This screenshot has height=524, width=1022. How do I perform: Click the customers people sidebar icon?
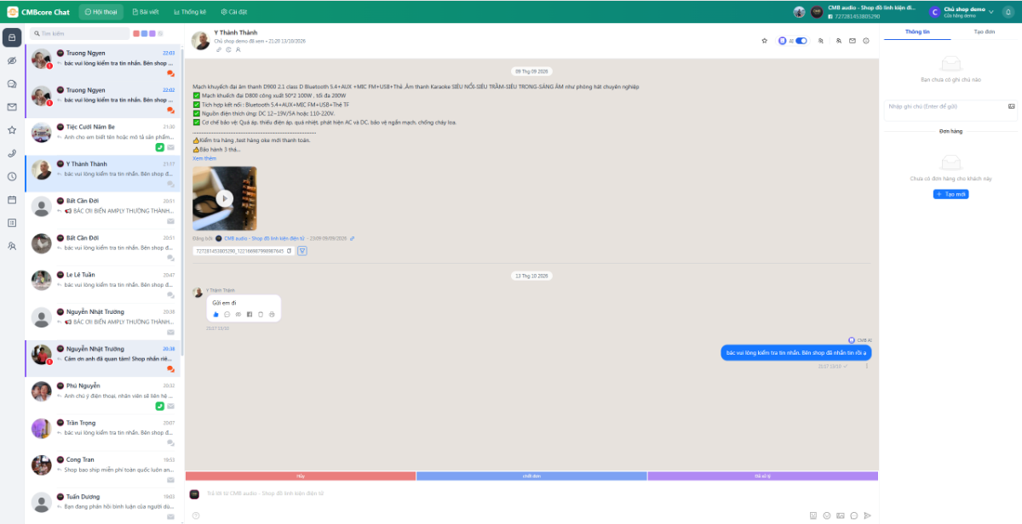[12, 246]
